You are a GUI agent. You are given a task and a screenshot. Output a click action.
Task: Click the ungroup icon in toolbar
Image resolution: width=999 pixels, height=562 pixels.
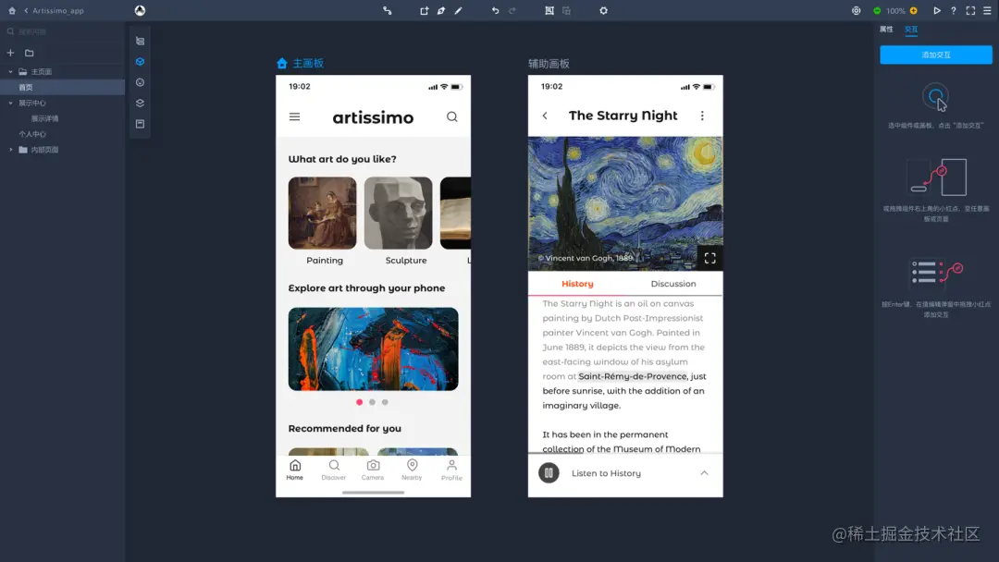click(566, 10)
